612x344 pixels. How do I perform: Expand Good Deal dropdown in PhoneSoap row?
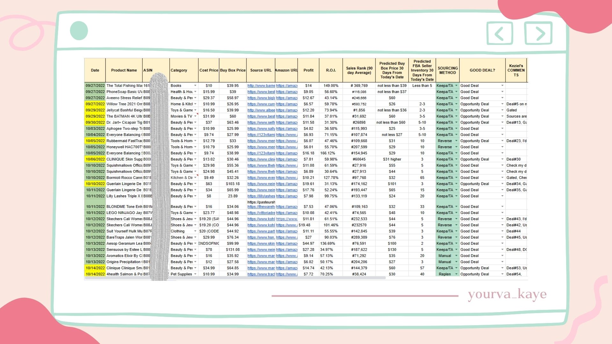(x=502, y=92)
